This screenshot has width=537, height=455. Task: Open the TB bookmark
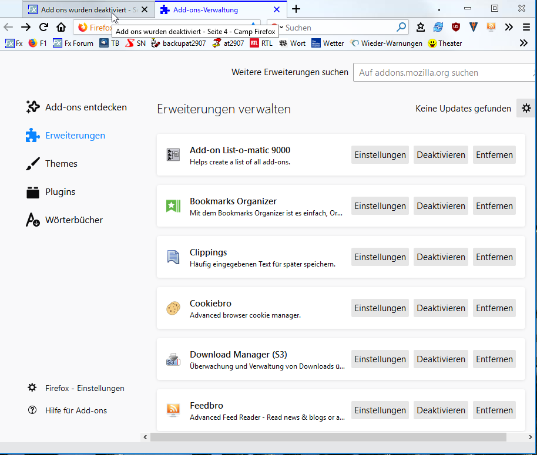tap(109, 43)
